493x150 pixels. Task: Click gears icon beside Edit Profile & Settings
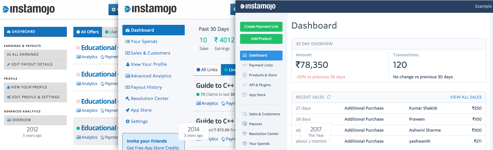(9, 97)
